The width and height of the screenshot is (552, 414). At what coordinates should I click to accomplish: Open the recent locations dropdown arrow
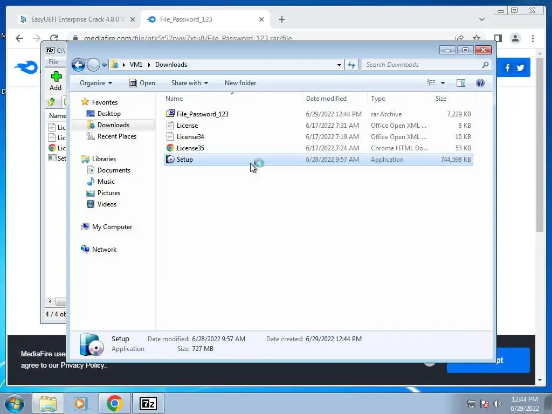pyautogui.click(x=104, y=65)
